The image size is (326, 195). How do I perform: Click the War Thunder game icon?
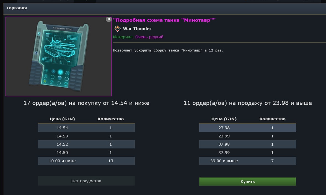pyautogui.click(x=117, y=29)
